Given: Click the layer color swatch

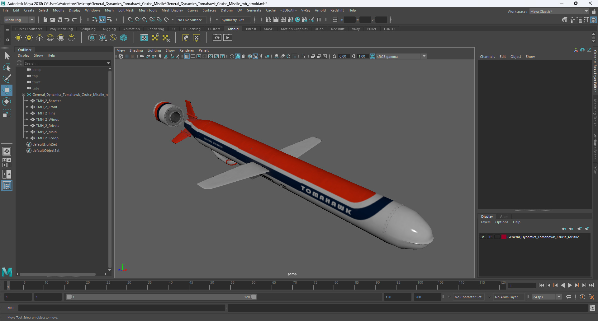Looking at the screenshot, I should 504,237.
